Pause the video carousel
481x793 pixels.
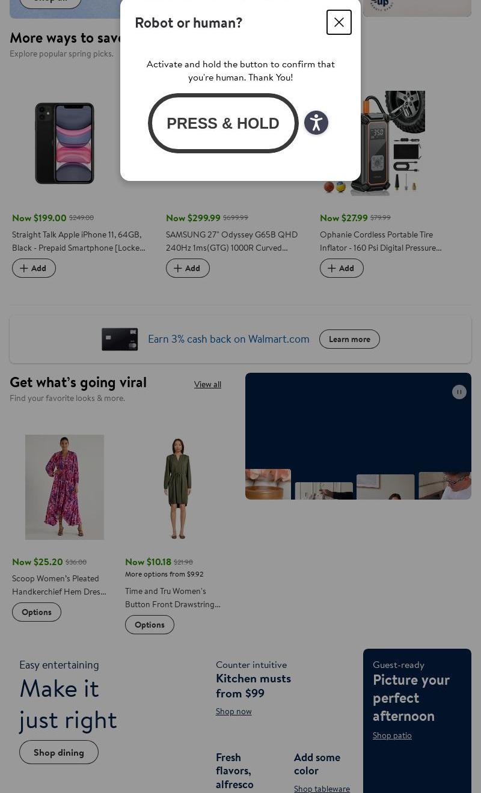(459, 392)
